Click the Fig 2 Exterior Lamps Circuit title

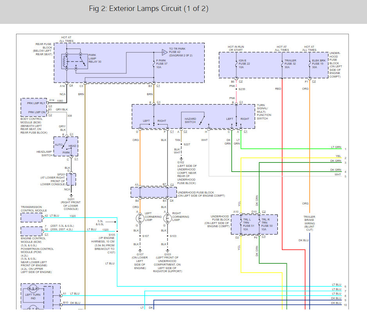pos(148,9)
